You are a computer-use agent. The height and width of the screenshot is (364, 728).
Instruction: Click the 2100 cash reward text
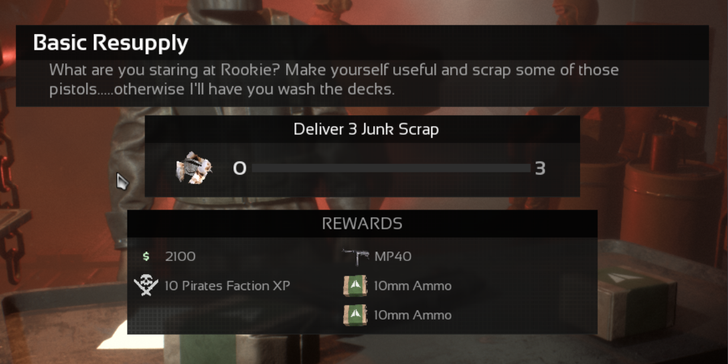tap(180, 257)
